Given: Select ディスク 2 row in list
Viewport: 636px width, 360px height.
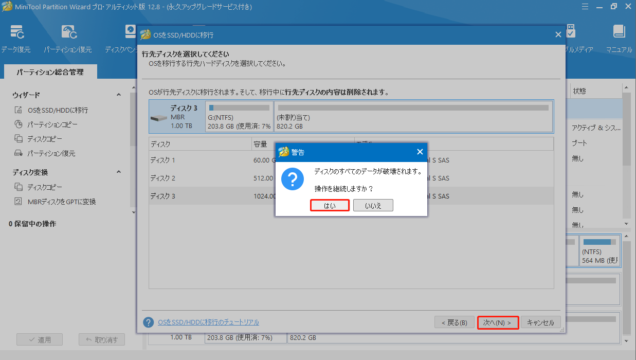Looking at the screenshot, I should point(351,178).
